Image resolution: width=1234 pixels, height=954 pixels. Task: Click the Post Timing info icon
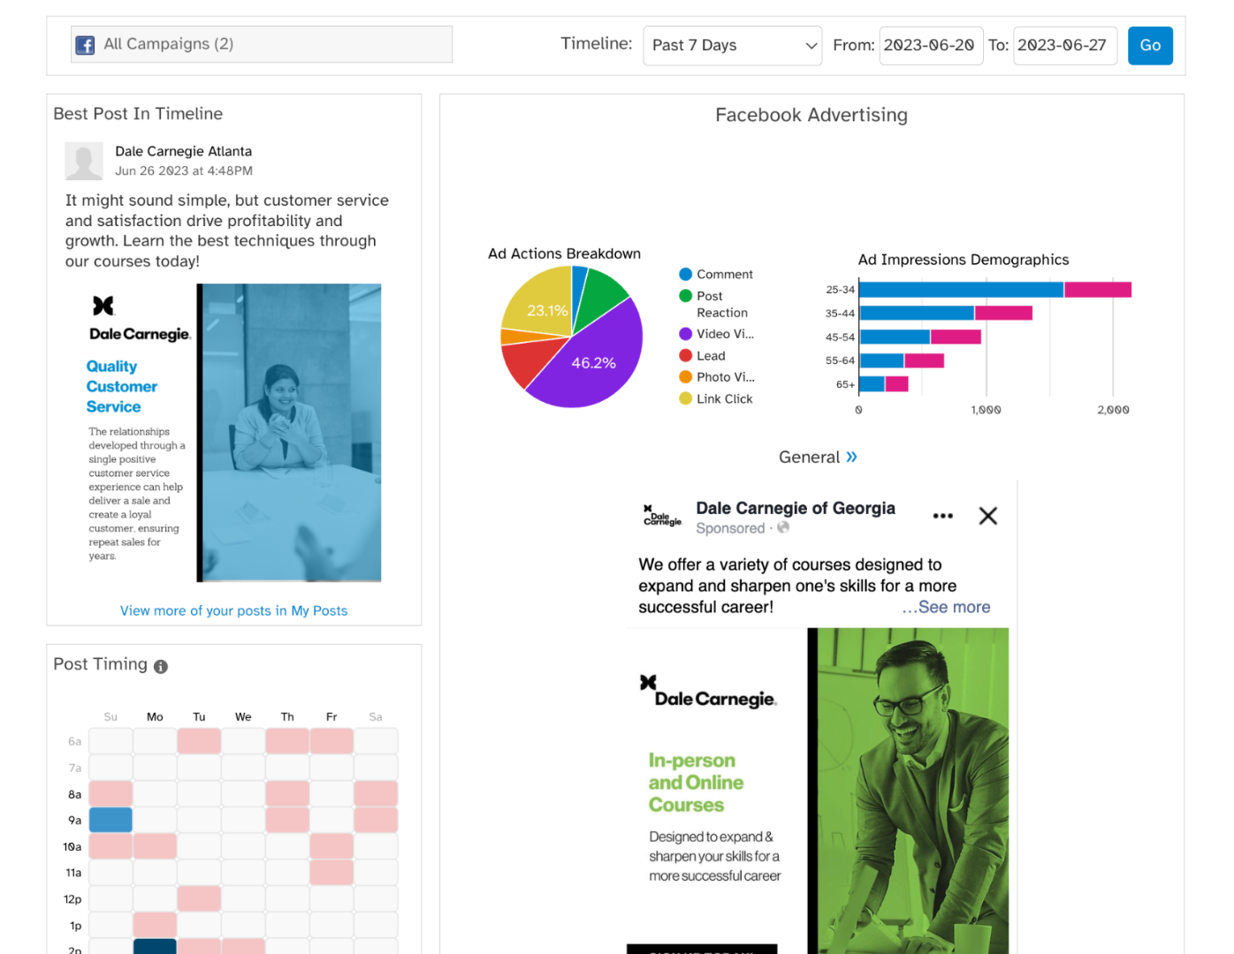click(161, 667)
